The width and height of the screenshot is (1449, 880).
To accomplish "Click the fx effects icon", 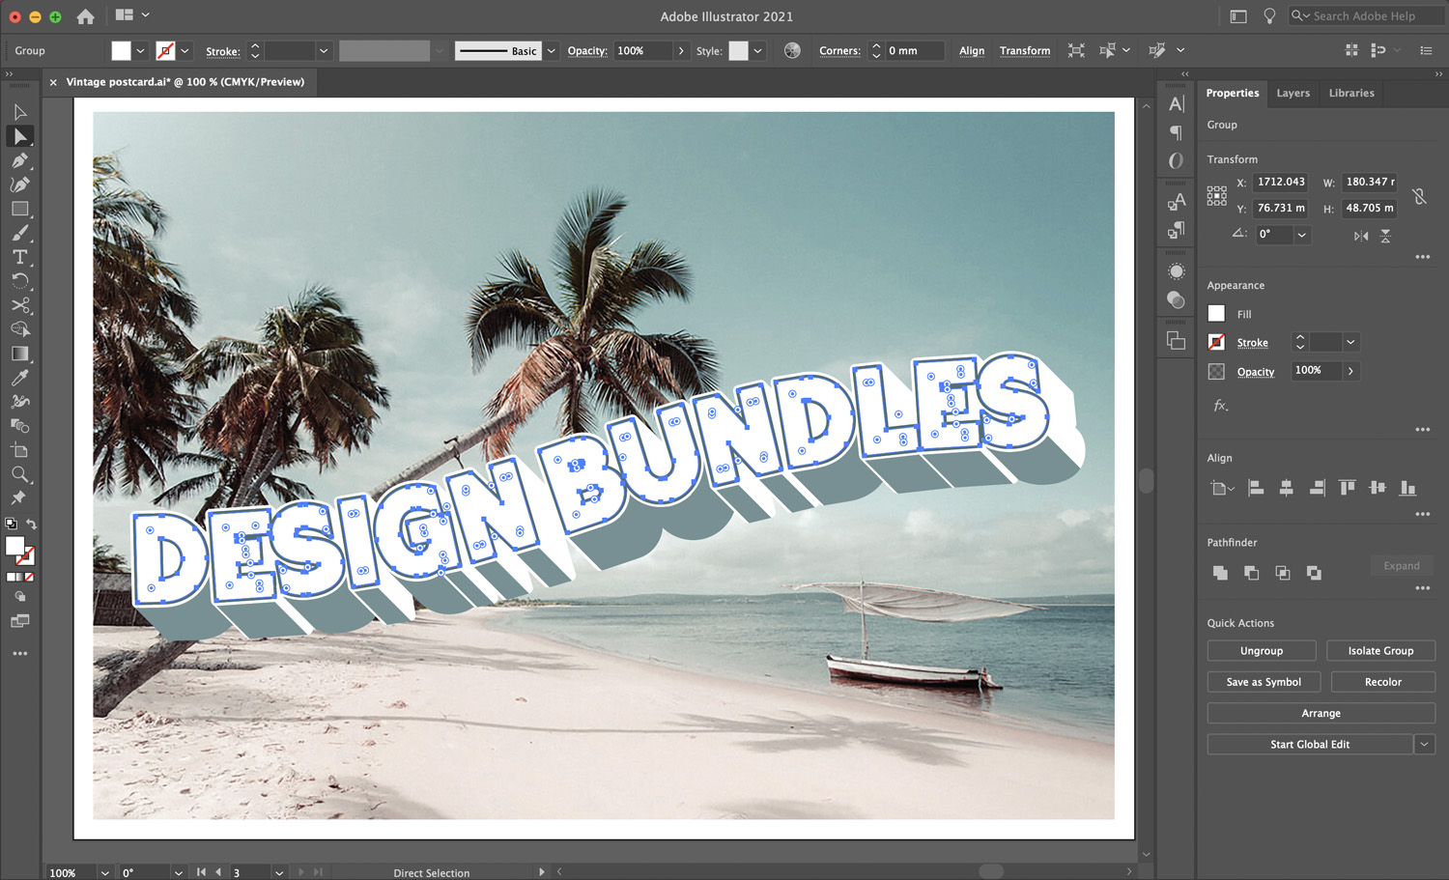I will coord(1221,406).
